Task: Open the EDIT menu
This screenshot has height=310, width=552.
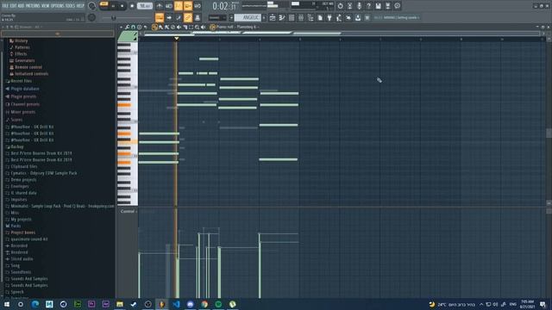Action: [13, 6]
